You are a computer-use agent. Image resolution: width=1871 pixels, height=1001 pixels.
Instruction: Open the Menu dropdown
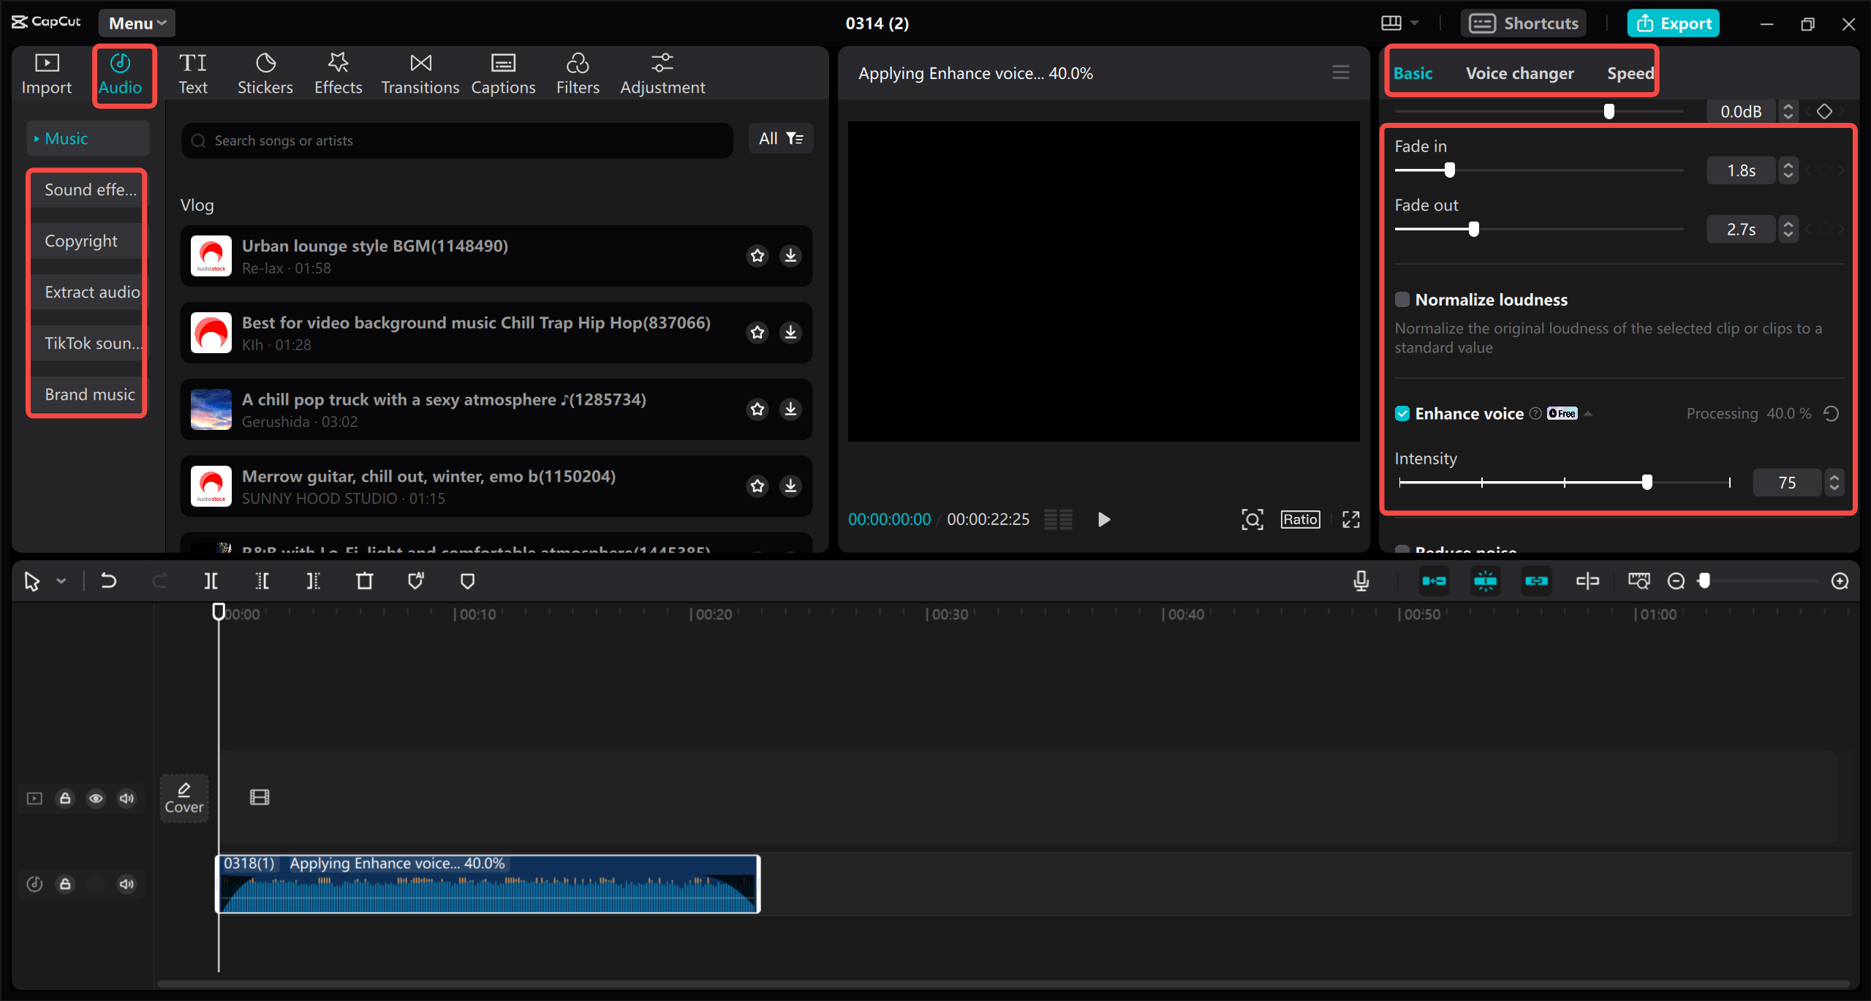tap(136, 23)
